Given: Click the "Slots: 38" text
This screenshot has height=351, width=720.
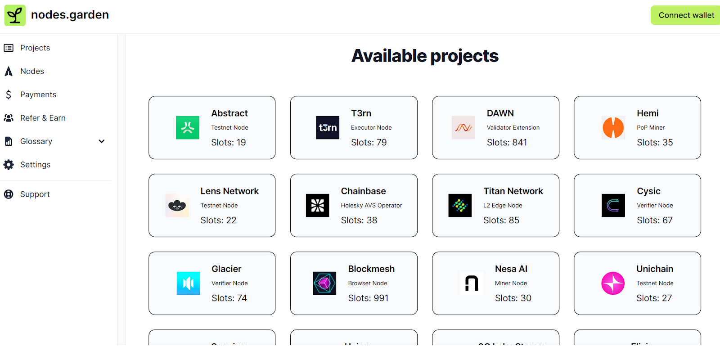Looking at the screenshot, I should click(x=359, y=220).
